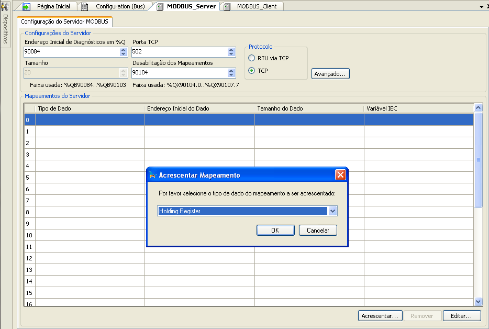This screenshot has width=489, height=329.
Task: Click the Página Inicial green arrow icon
Action: coord(26,6)
